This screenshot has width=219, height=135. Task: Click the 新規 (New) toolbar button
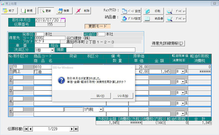click(27, 11)
